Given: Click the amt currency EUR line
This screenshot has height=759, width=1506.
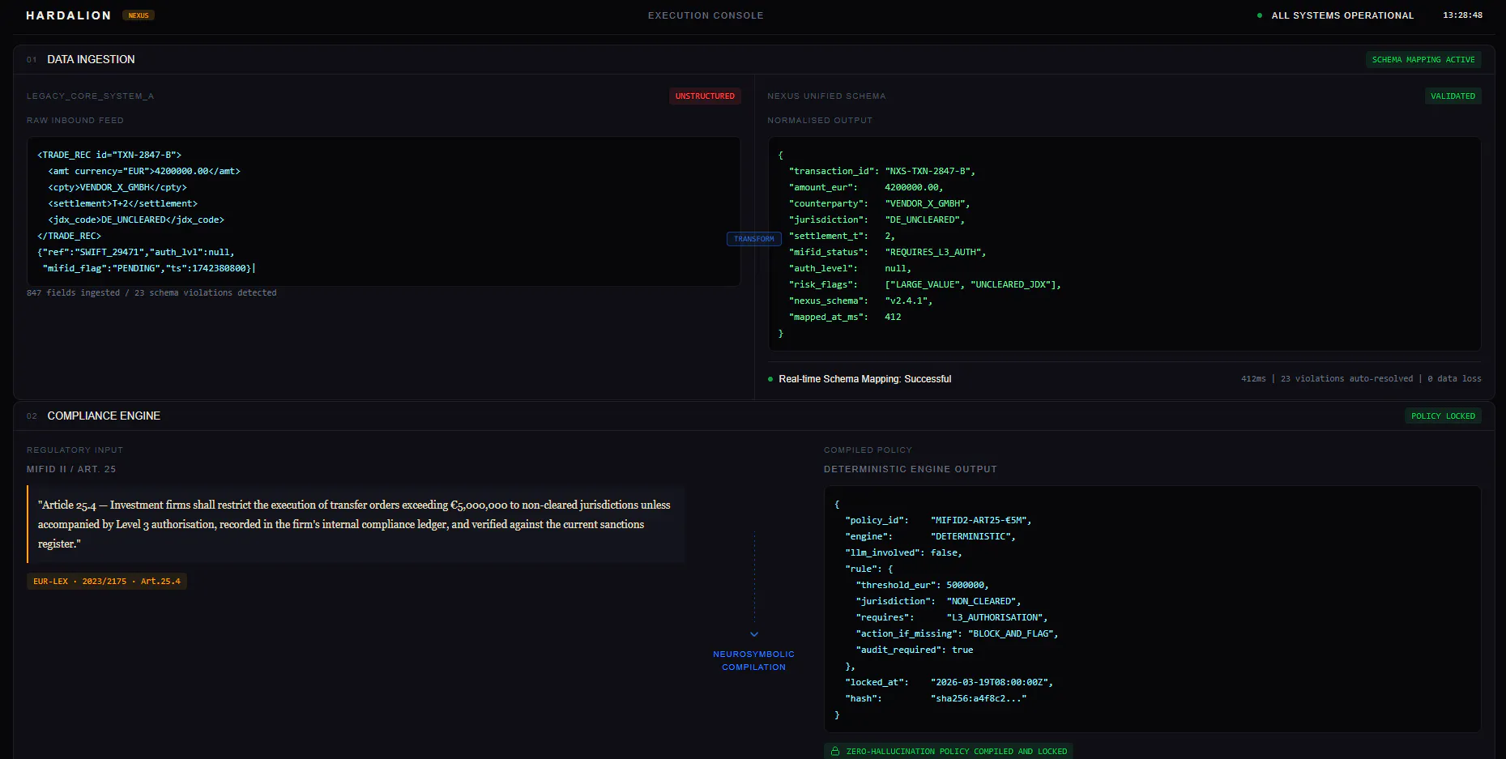Looking at the screenshot, I should (144, 171).
